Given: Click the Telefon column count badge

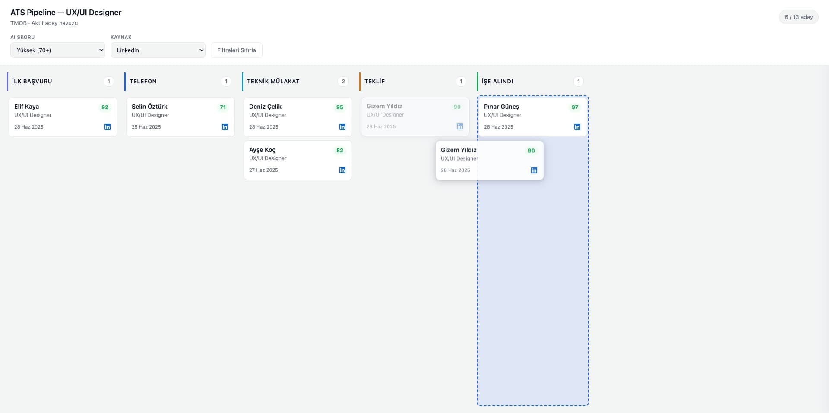Looking at the screenshot, I should point(226,81).
